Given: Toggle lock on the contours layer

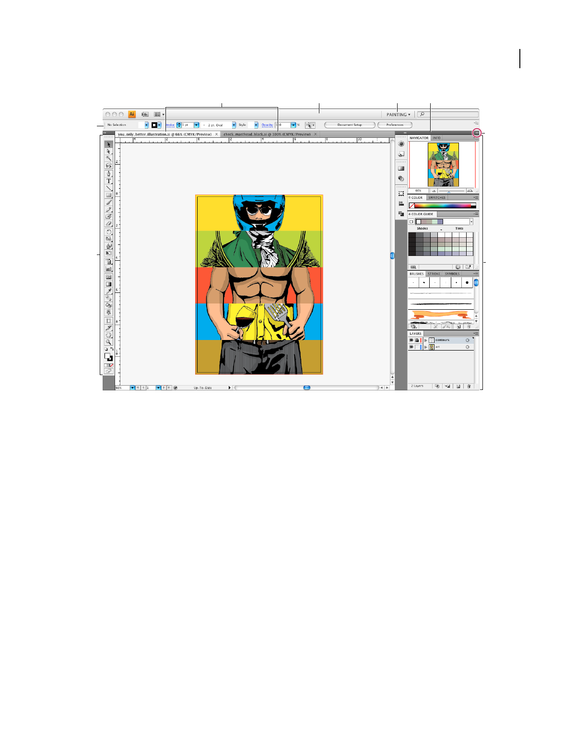Looking at the screenshot, I should 417,340.
